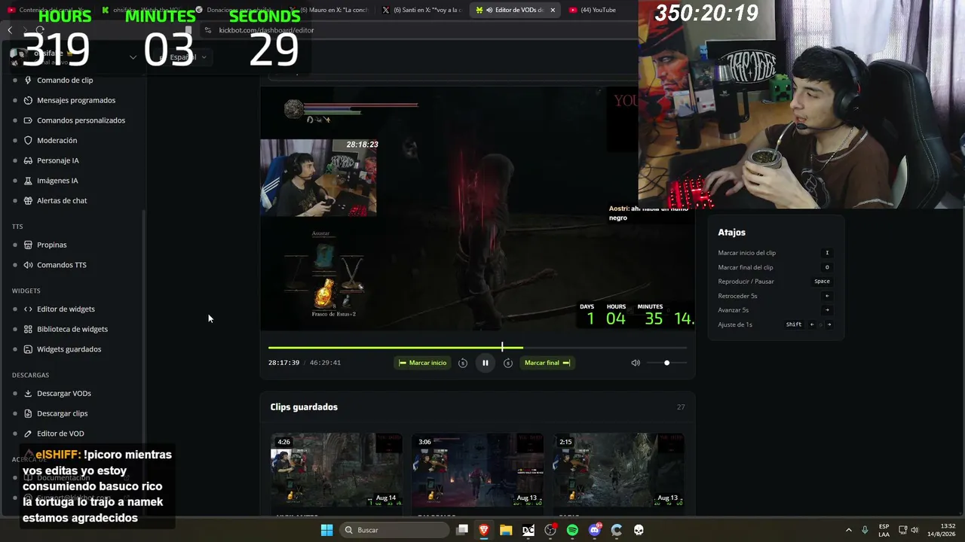Open the Comandos TTS speaker icon

pos(28,265)
